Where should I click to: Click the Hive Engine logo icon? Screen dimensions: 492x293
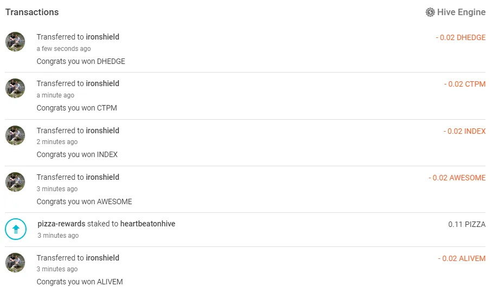click(430, 12)
